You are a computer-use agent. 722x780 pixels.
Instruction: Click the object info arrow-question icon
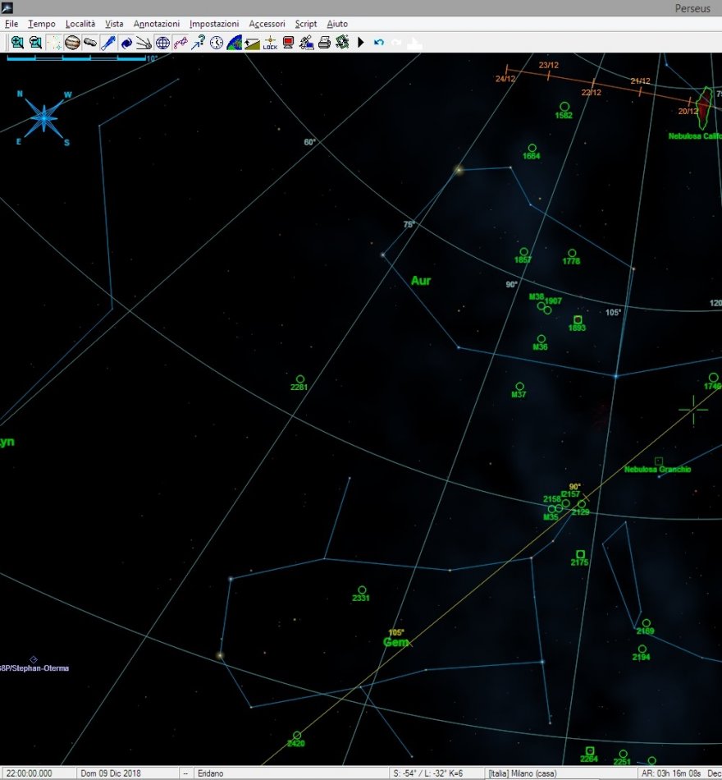coord(199,43)
